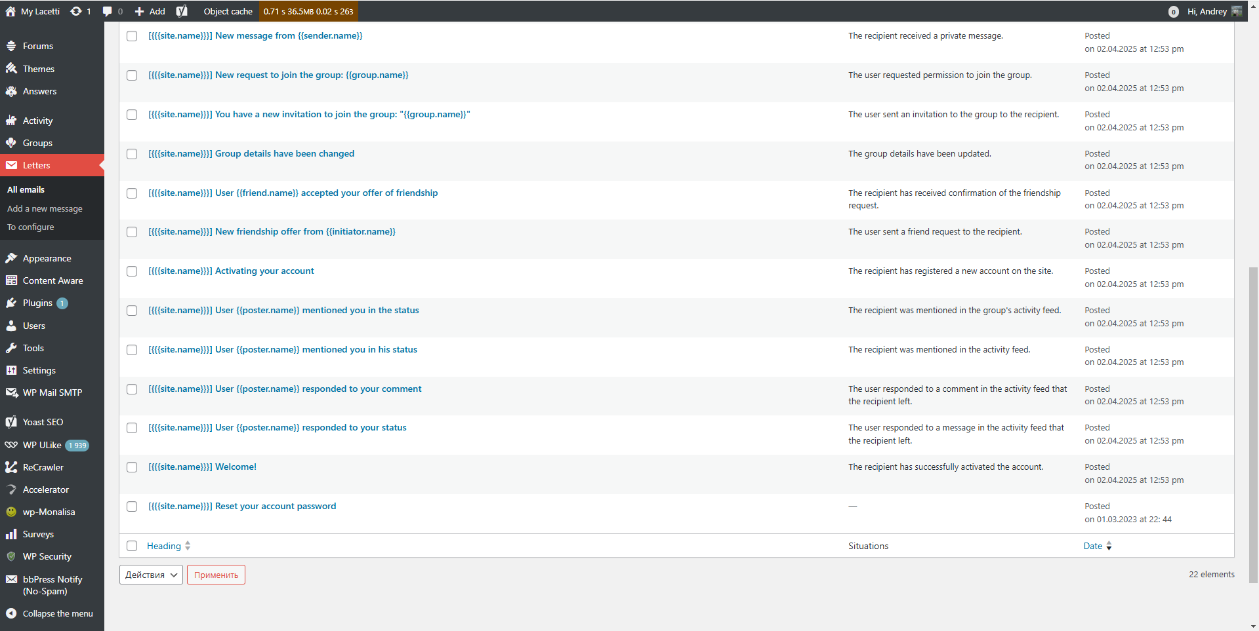1259x631 pixels.
Task: Click the Surveys bar chart icon
Action: pyautogui.click(x=11, y=534)
